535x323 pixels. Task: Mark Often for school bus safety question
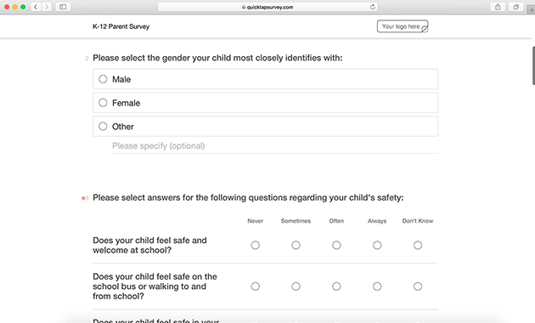(x=336, y=286)
